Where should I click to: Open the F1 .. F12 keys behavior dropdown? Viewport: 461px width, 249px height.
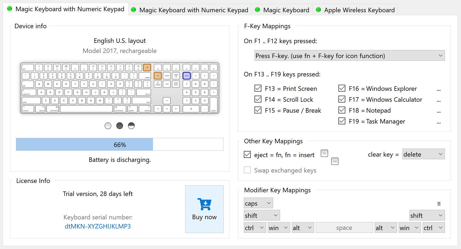pos(349,55)
